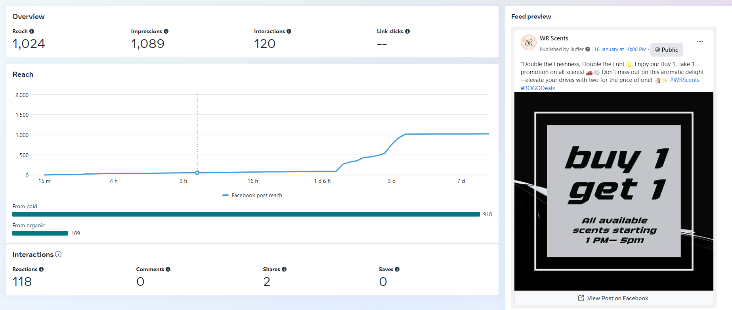Click the buy 1 get 1 post image
Image resolution: width=732 pixels, height=310 pixels.
click(x=614, y=191)
